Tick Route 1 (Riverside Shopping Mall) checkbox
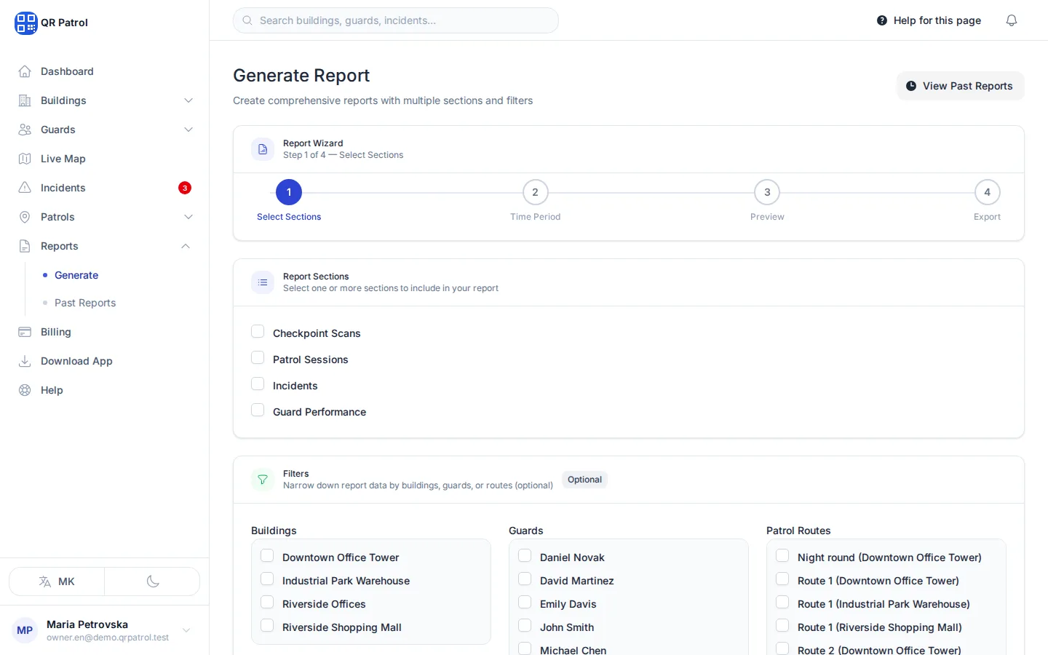This screenshot has width=1048, height=655. (x=782, y=626)
